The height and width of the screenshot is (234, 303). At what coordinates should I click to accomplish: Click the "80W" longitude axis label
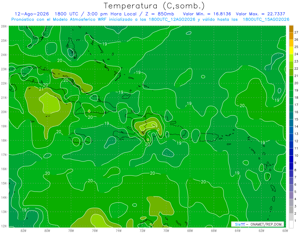47,230
